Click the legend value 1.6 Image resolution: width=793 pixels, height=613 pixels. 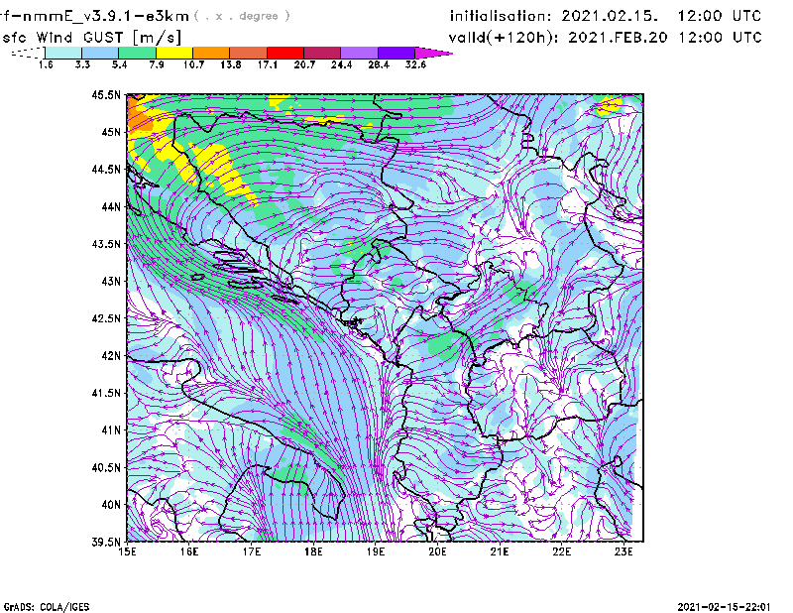point(46,64)
